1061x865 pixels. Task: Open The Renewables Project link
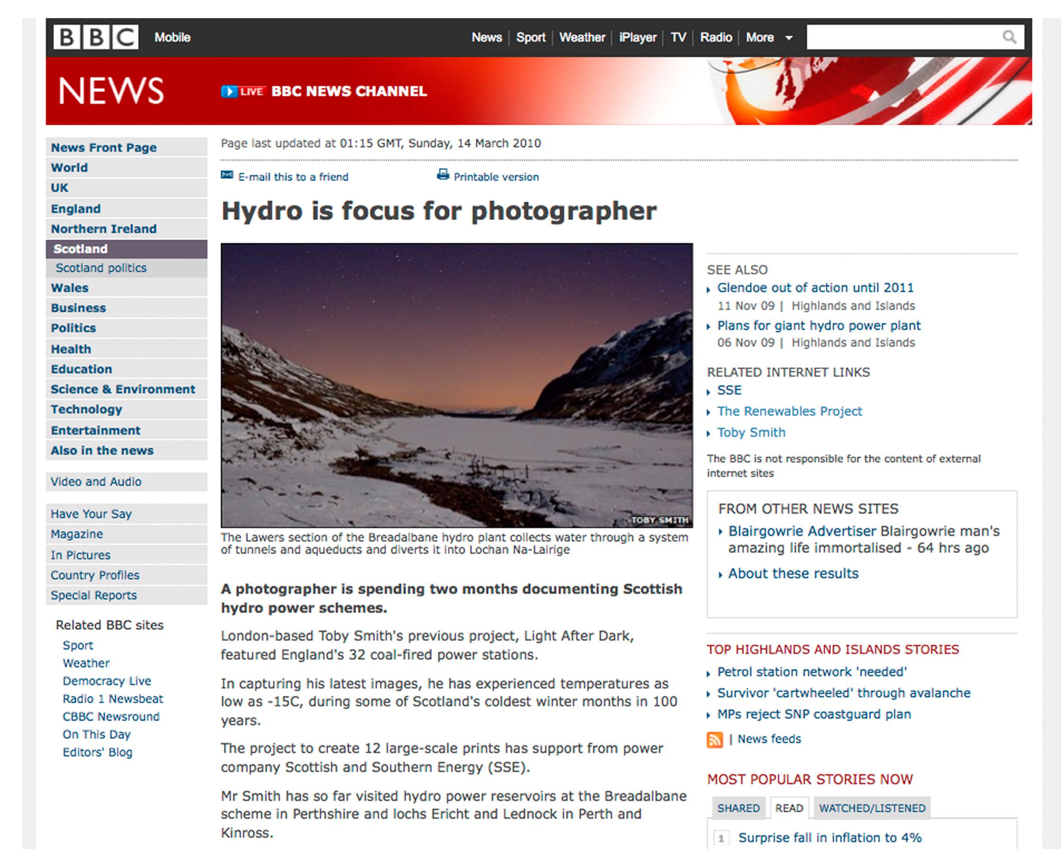789,412
